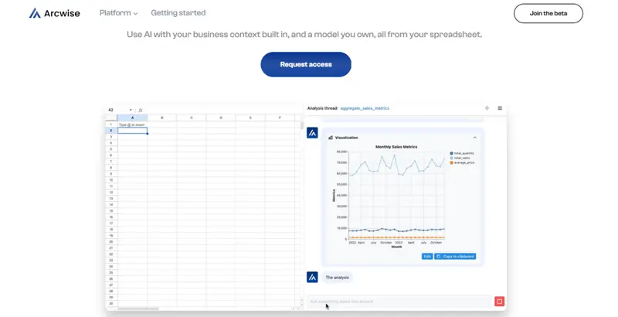The image size is (618, 317).
Task: Open the cell name box dropdown arrow
Action: [131, 110]
